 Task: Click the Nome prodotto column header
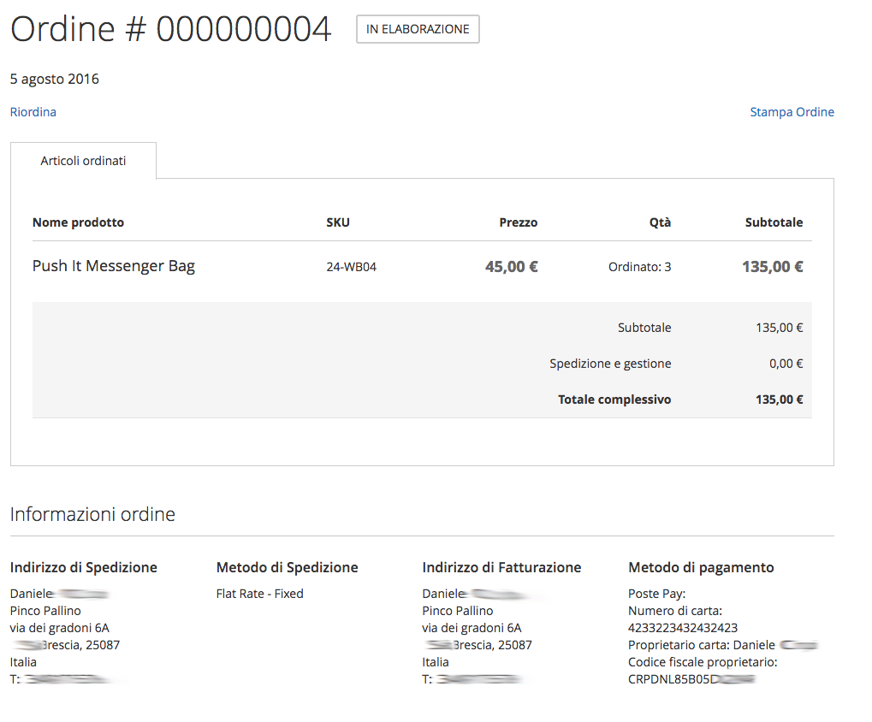coord(79,222)
